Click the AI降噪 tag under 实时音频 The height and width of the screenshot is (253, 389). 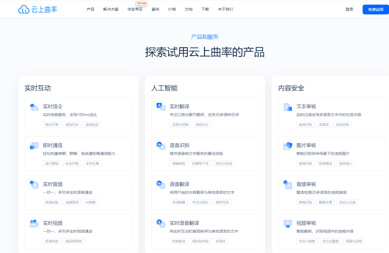point(90,202)
